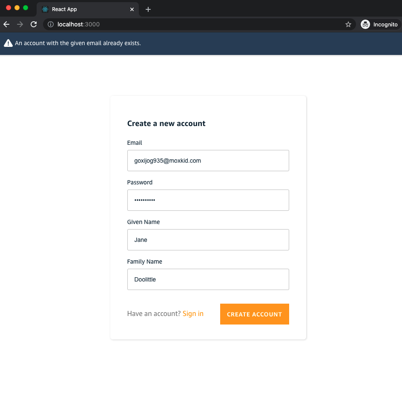Viewport: 402px width, 405px height.
Task: Bookmark the page using the star icon
Action: click(x=348, y=24)
